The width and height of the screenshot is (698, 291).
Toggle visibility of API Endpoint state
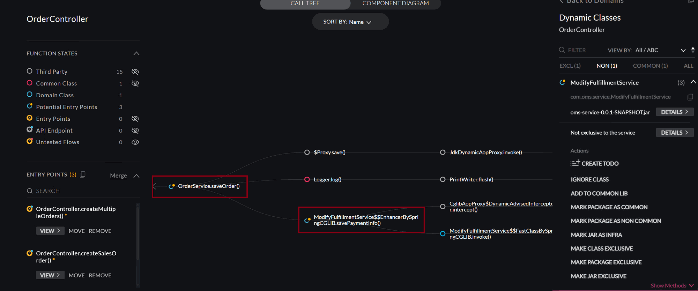[135, 130]
